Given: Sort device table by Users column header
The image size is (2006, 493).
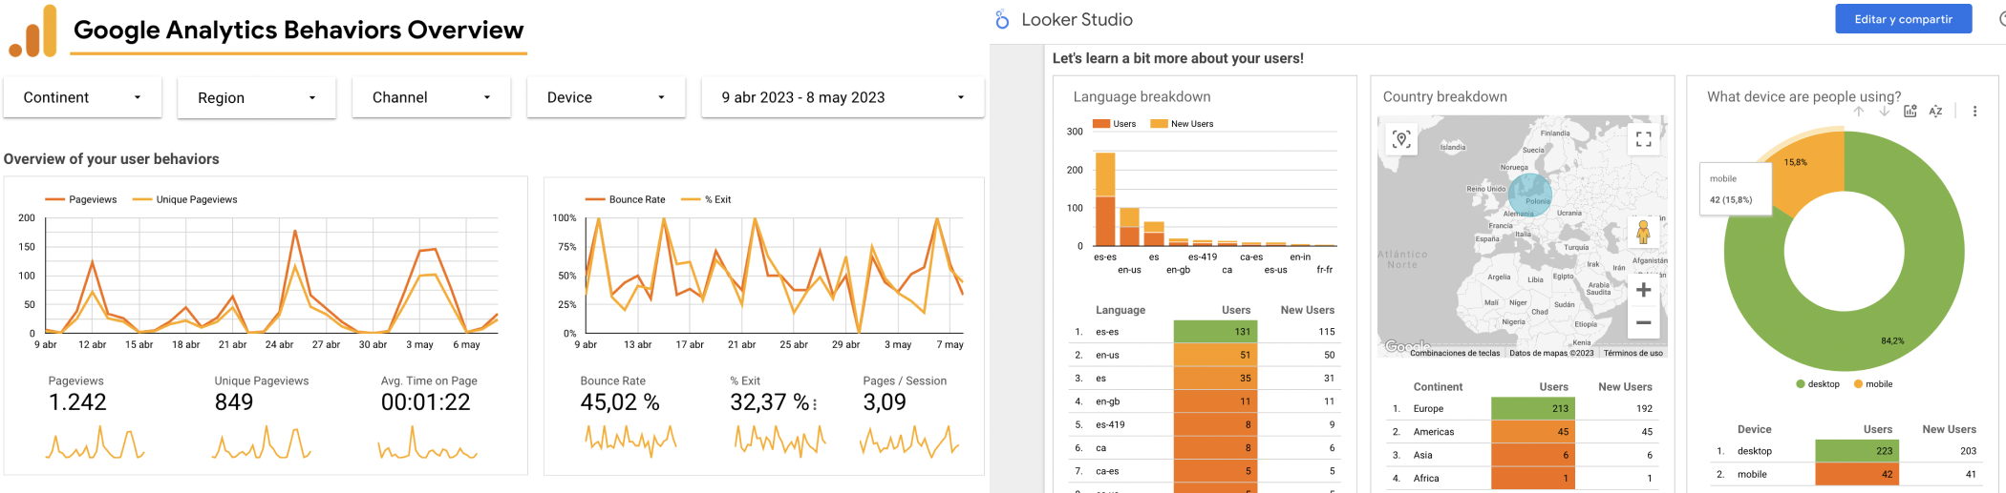Looking at the screenshot, I should 1877,429.
